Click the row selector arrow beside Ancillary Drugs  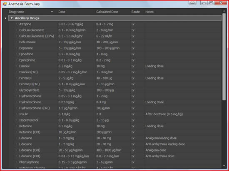pos(5,18)
